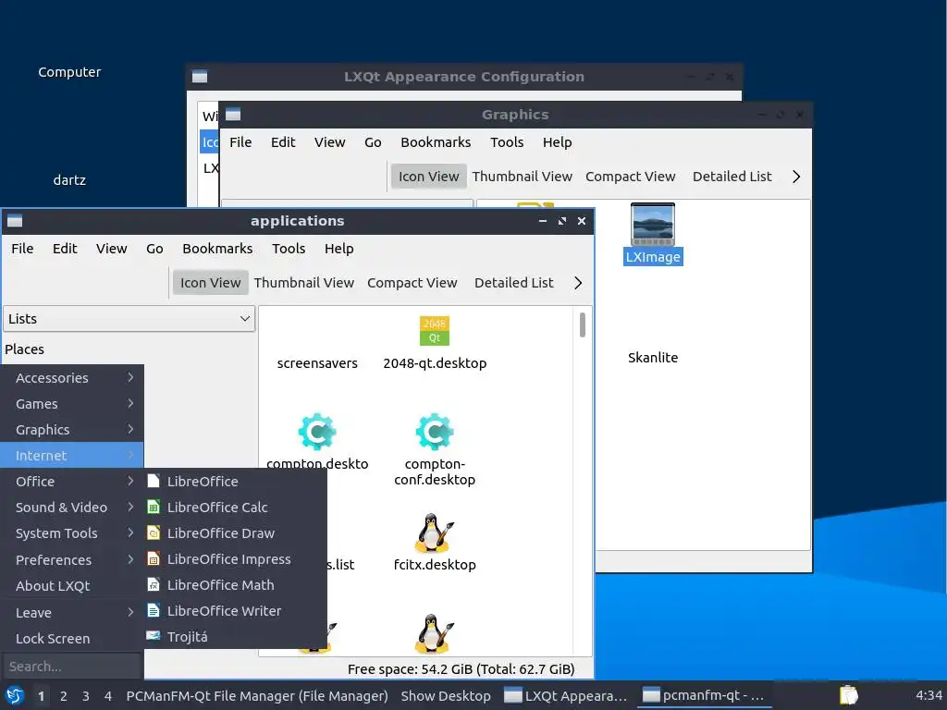This screenshot has width=947, height=710.
Task: Open Go menu in Graphics window
Action: tap(373, 142)
